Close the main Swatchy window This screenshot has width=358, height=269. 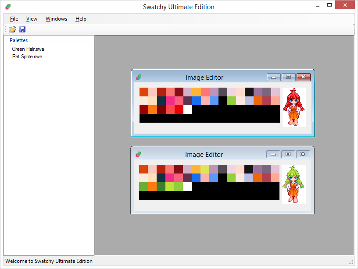pyautogui.click(x=345, y=5)
